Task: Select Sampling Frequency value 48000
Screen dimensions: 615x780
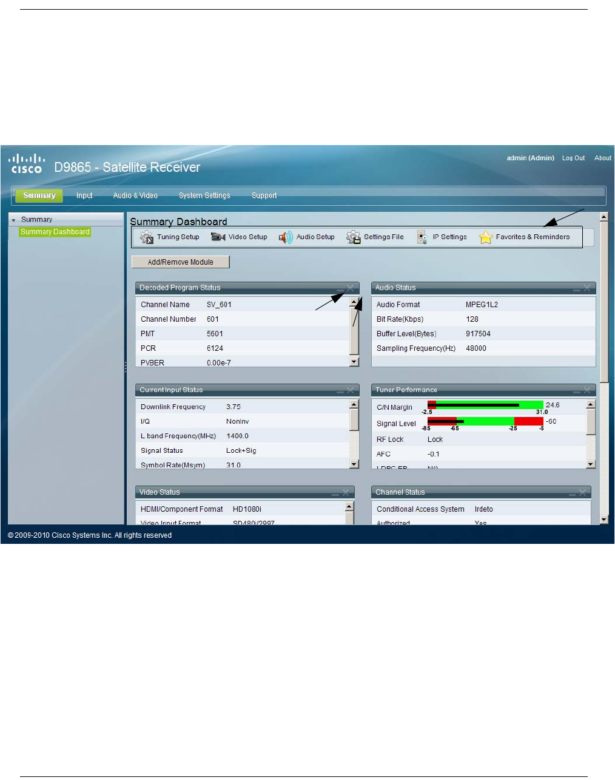Action: (476, 348)
